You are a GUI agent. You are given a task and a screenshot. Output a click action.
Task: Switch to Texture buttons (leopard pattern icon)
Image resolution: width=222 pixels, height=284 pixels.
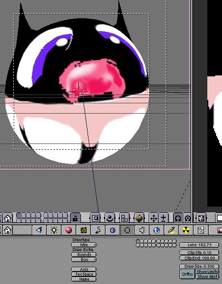pyautogui.click(x=83, y=230)
